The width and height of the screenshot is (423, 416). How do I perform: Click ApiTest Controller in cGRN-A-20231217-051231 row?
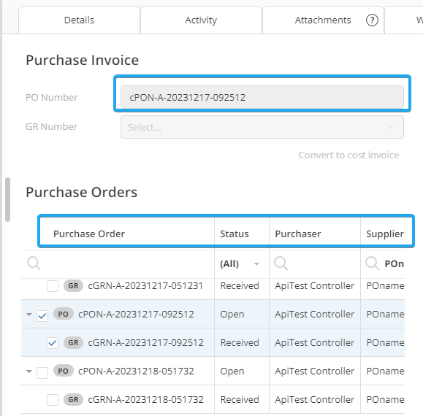315,286
